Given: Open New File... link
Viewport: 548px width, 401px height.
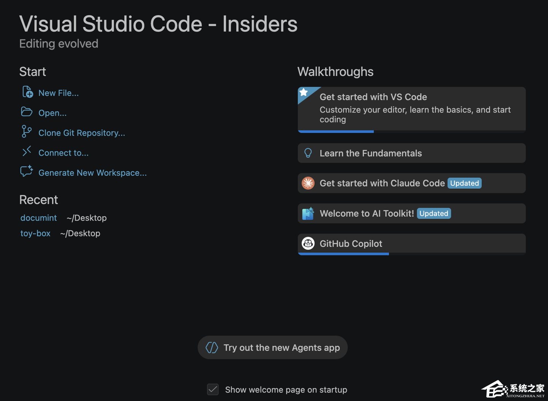Looking at the screenshot, I should 59,93.
